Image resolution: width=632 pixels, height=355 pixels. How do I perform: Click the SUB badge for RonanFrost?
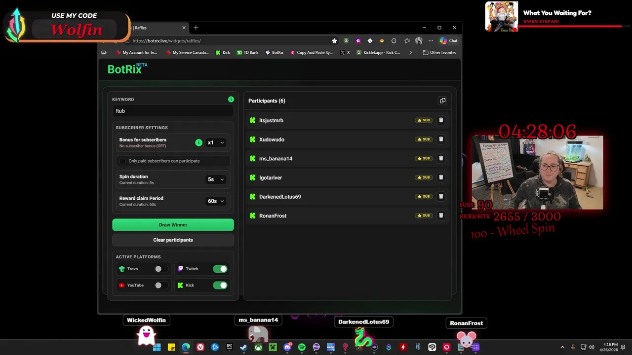coord(424,215)
